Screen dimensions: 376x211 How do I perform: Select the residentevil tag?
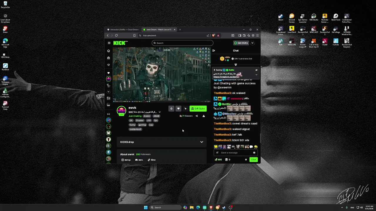[x=135, y=129]
